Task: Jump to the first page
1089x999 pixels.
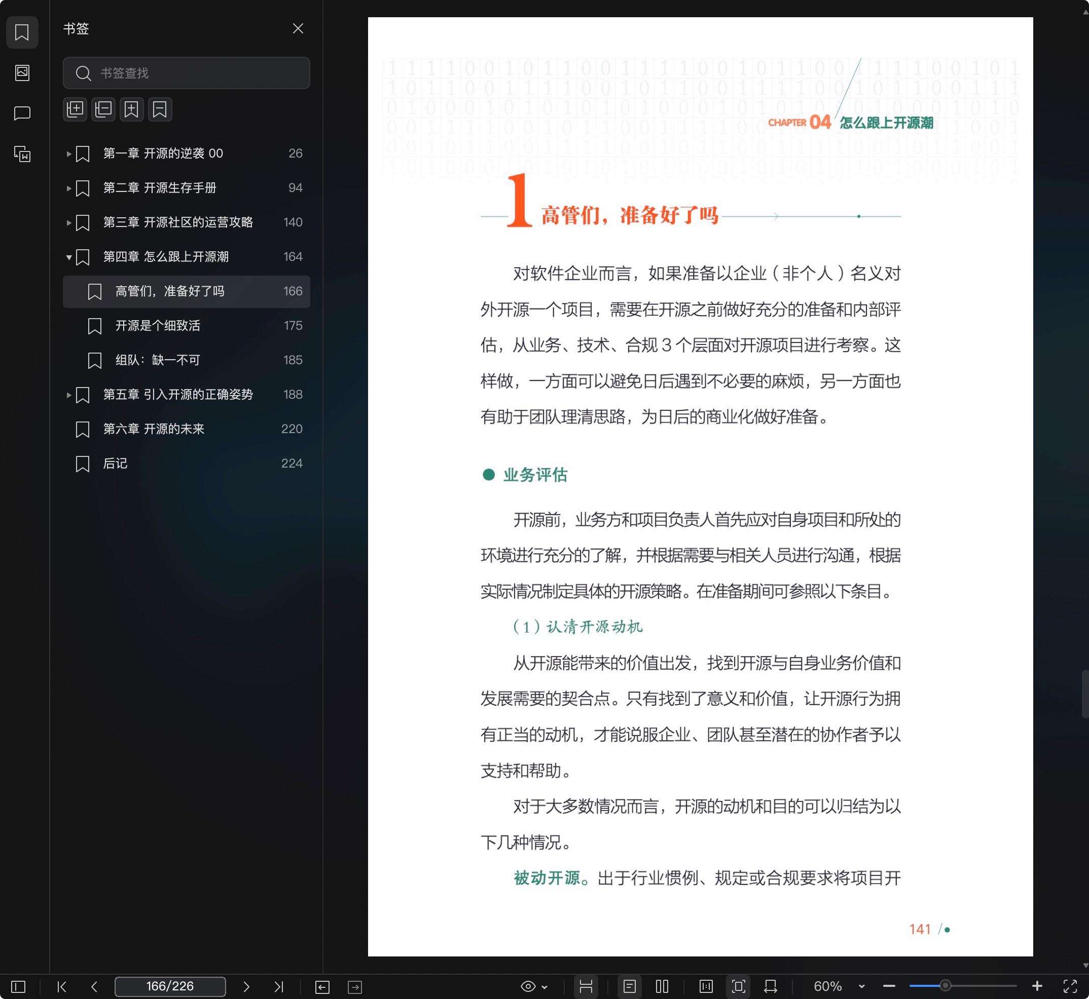Action: [62, 986]
